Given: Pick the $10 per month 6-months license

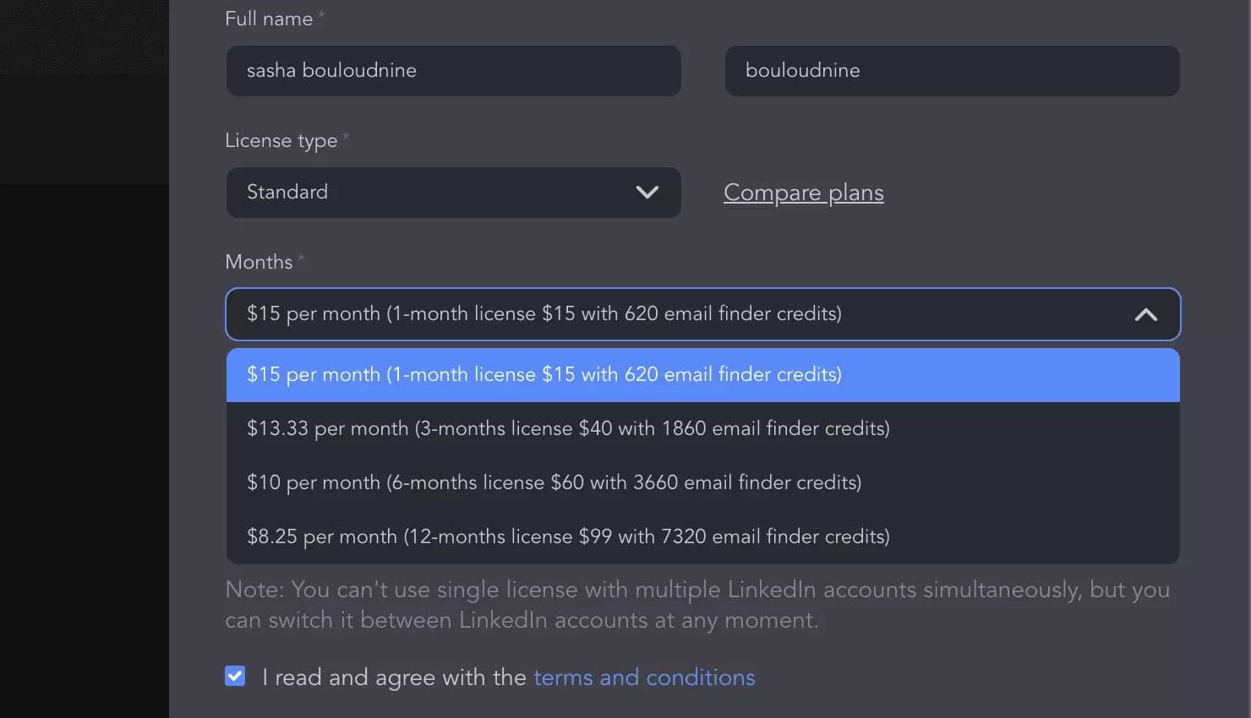Looking at the screenshot, I should click(x=554, y=482).
